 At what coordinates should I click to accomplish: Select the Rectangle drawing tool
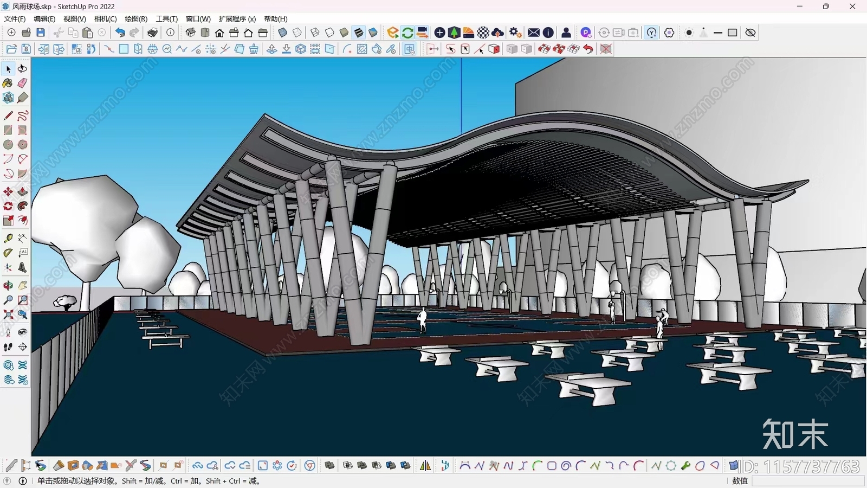click(x=8, y=130)
